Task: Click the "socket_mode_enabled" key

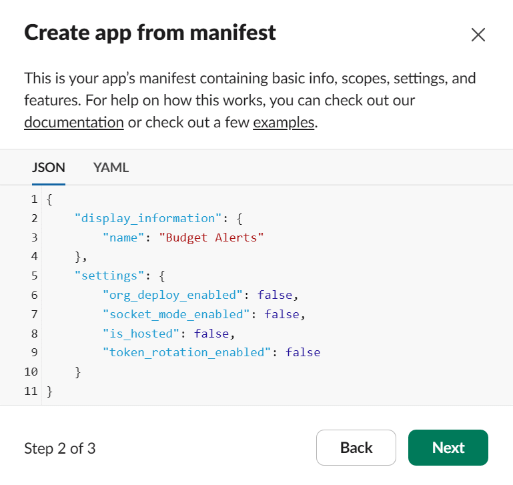Action: click(x=176, y=314)
